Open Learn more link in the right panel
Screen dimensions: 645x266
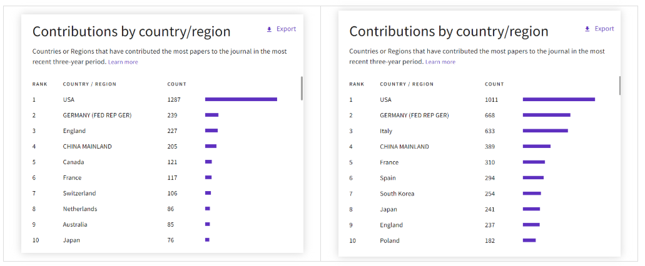click(440, 62)
